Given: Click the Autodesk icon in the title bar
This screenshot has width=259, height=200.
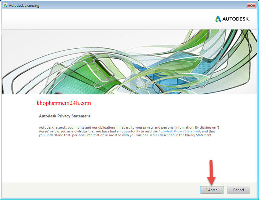Looking at the screenshot, I should point(5,6).
